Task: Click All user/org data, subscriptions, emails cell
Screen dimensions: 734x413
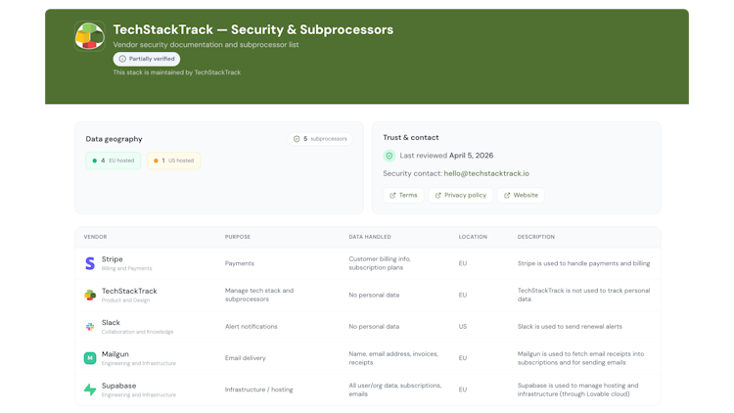Action: 395,390
